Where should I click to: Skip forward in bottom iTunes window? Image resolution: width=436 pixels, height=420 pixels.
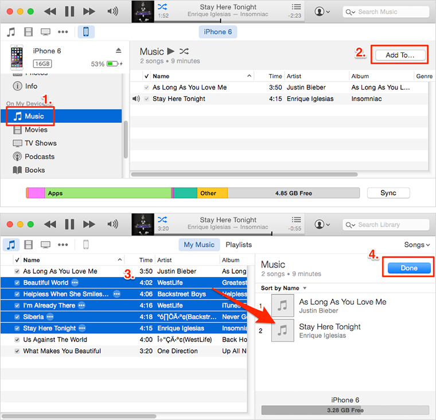[x=89, y=224]
